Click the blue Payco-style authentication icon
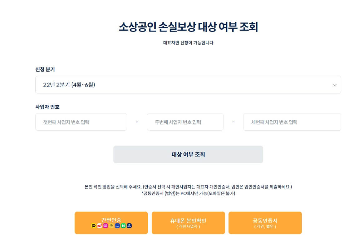359x246 pixels. coord(117,225)
